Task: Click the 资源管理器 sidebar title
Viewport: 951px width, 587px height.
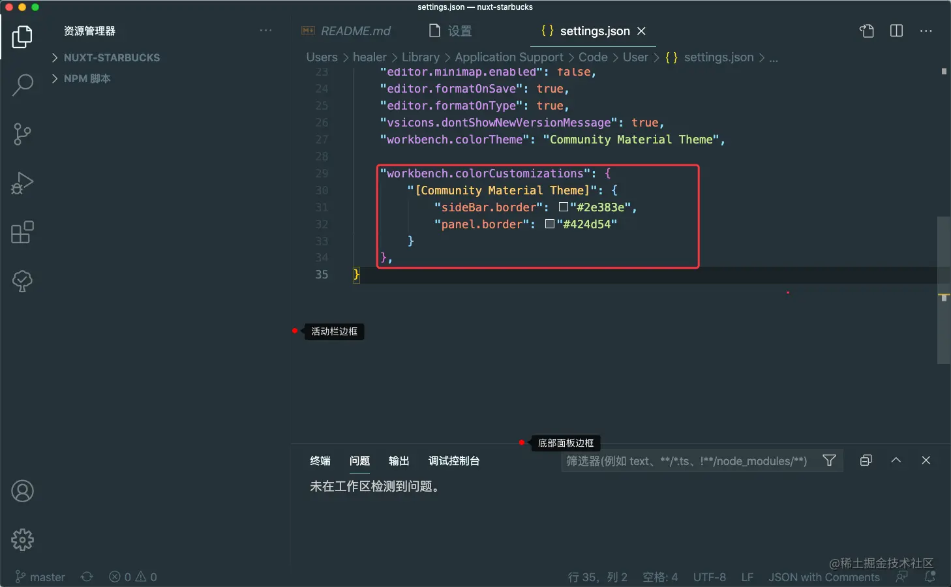Action: 89,31
